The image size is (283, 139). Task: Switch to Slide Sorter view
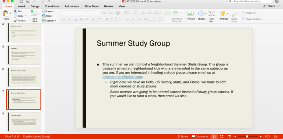coord(222,136)
